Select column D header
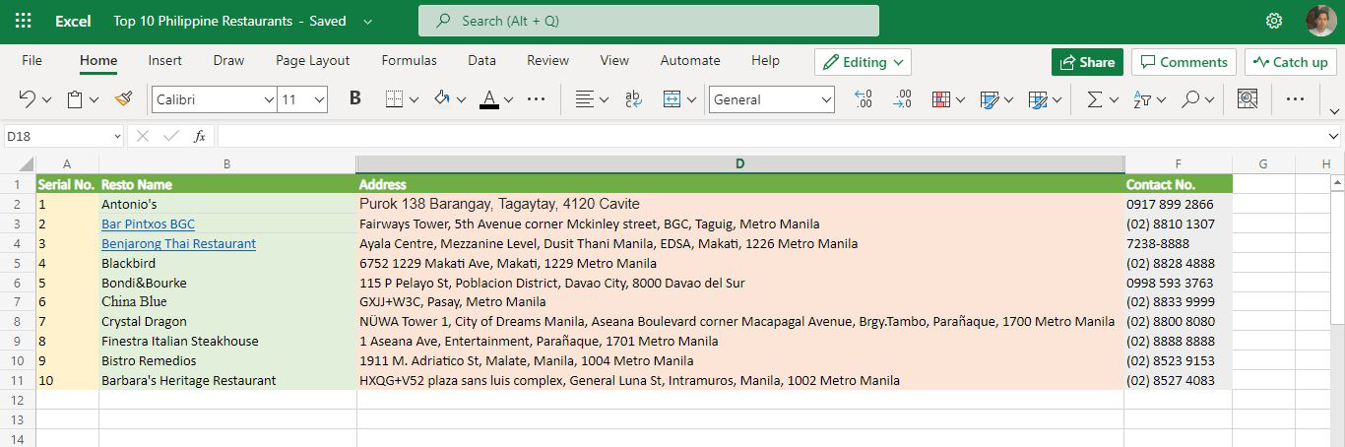 [739, 163]
